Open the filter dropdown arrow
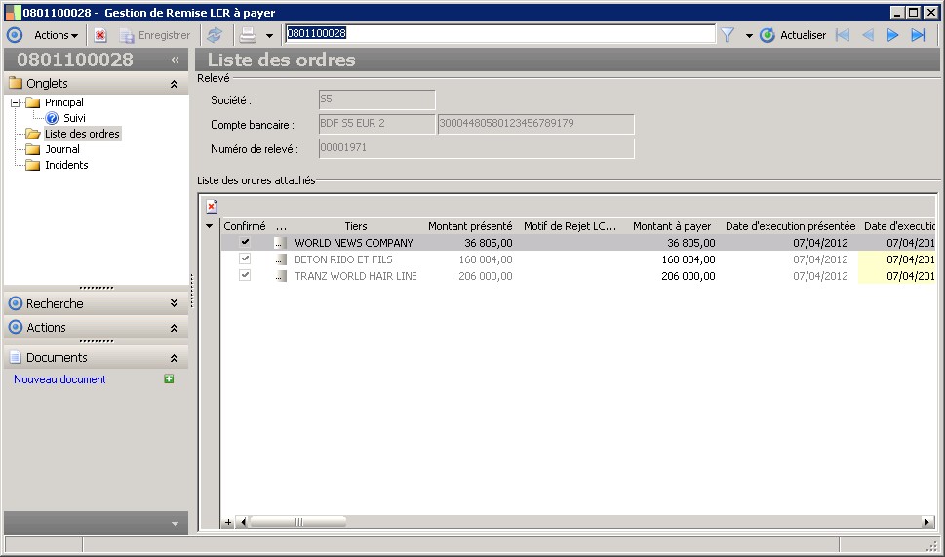 pos(749,36)
